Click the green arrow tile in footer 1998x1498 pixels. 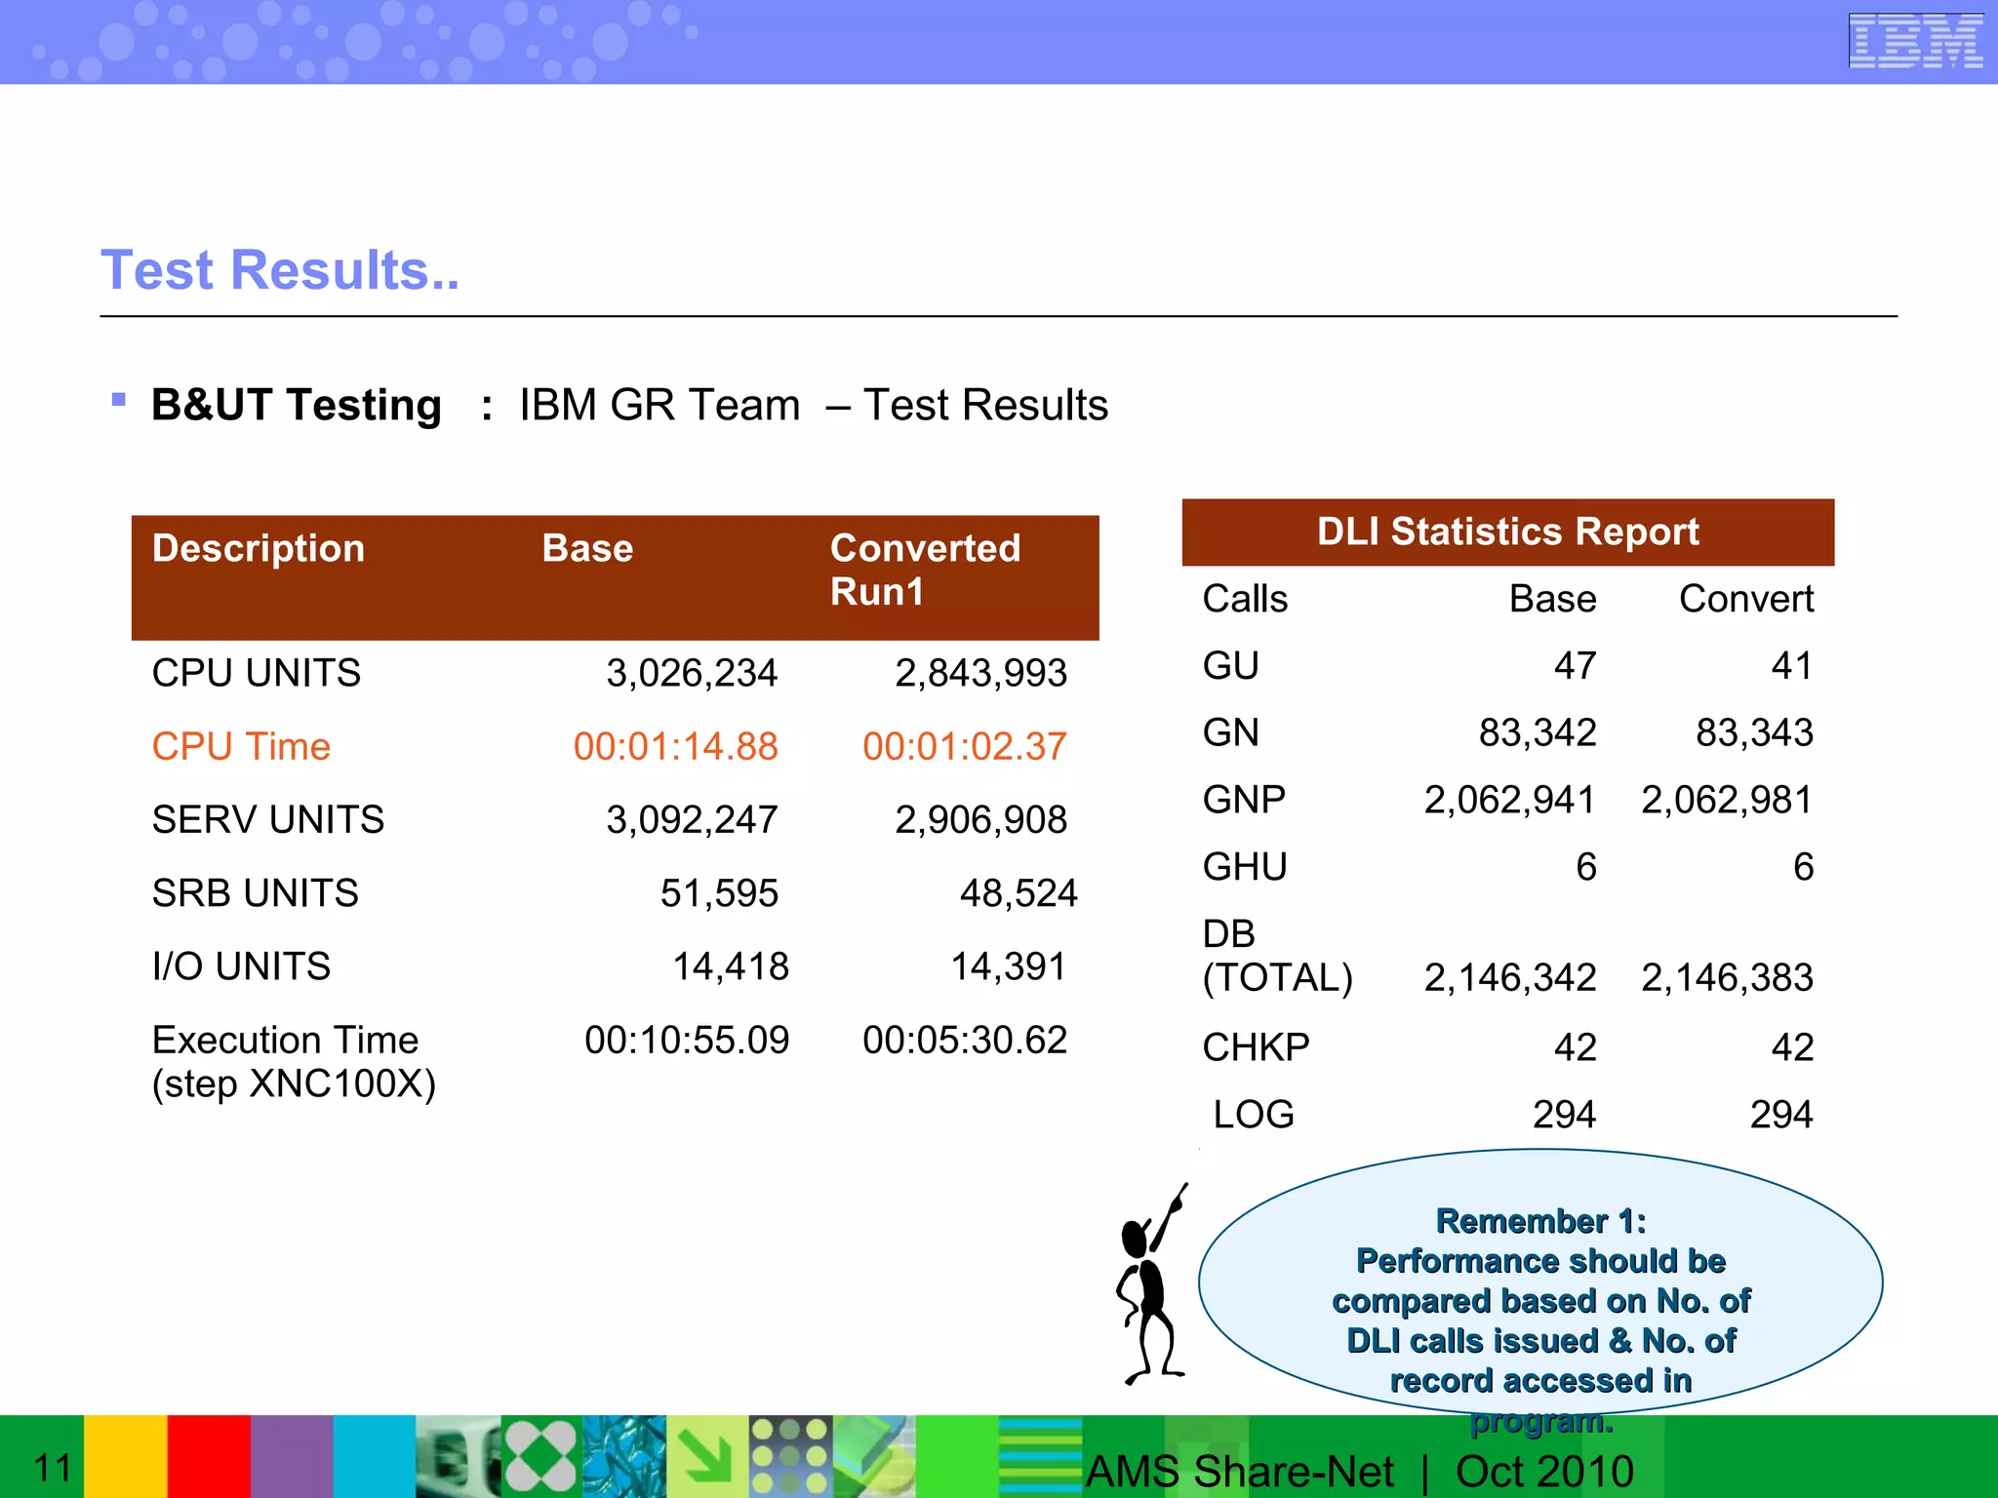[x=707, y=1456]
